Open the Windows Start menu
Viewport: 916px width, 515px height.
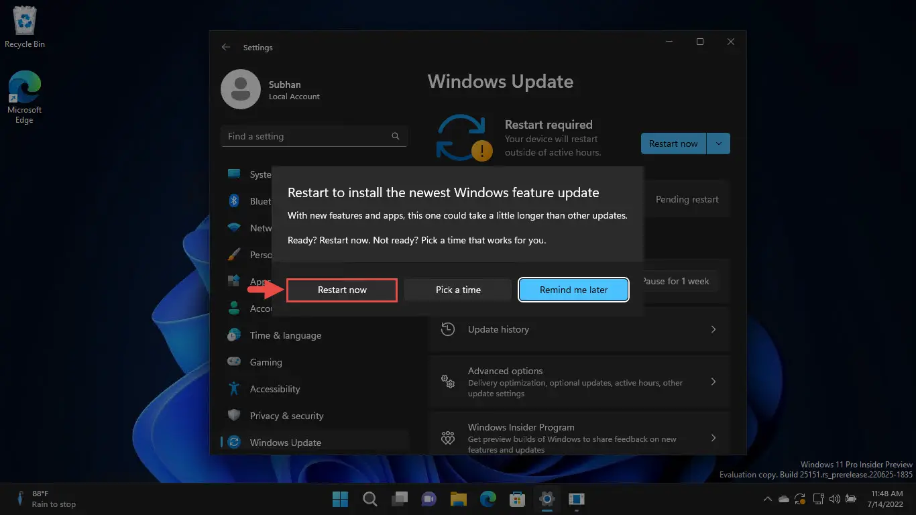click(x=341, y=499)
